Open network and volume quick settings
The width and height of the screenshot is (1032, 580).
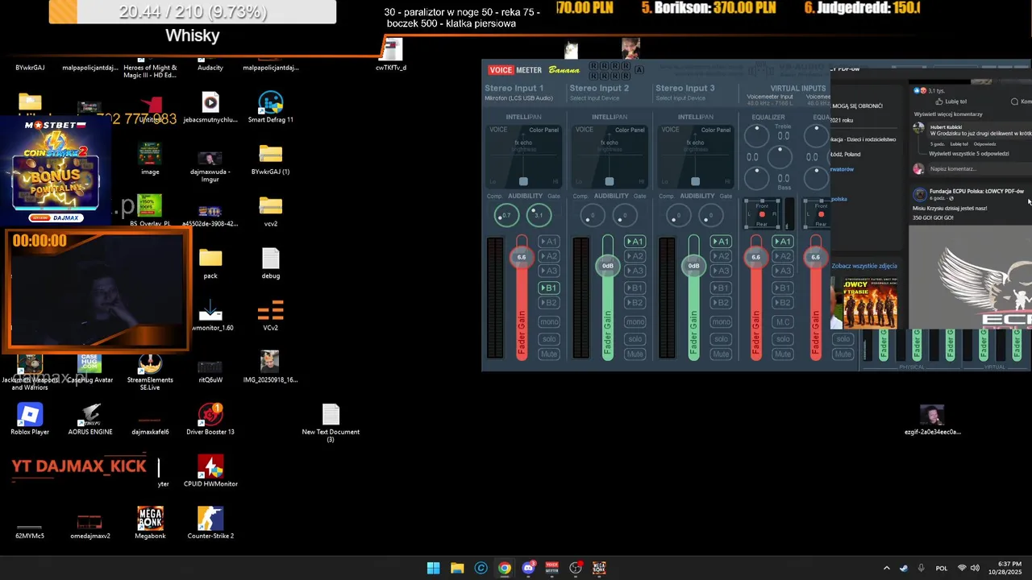967,568
